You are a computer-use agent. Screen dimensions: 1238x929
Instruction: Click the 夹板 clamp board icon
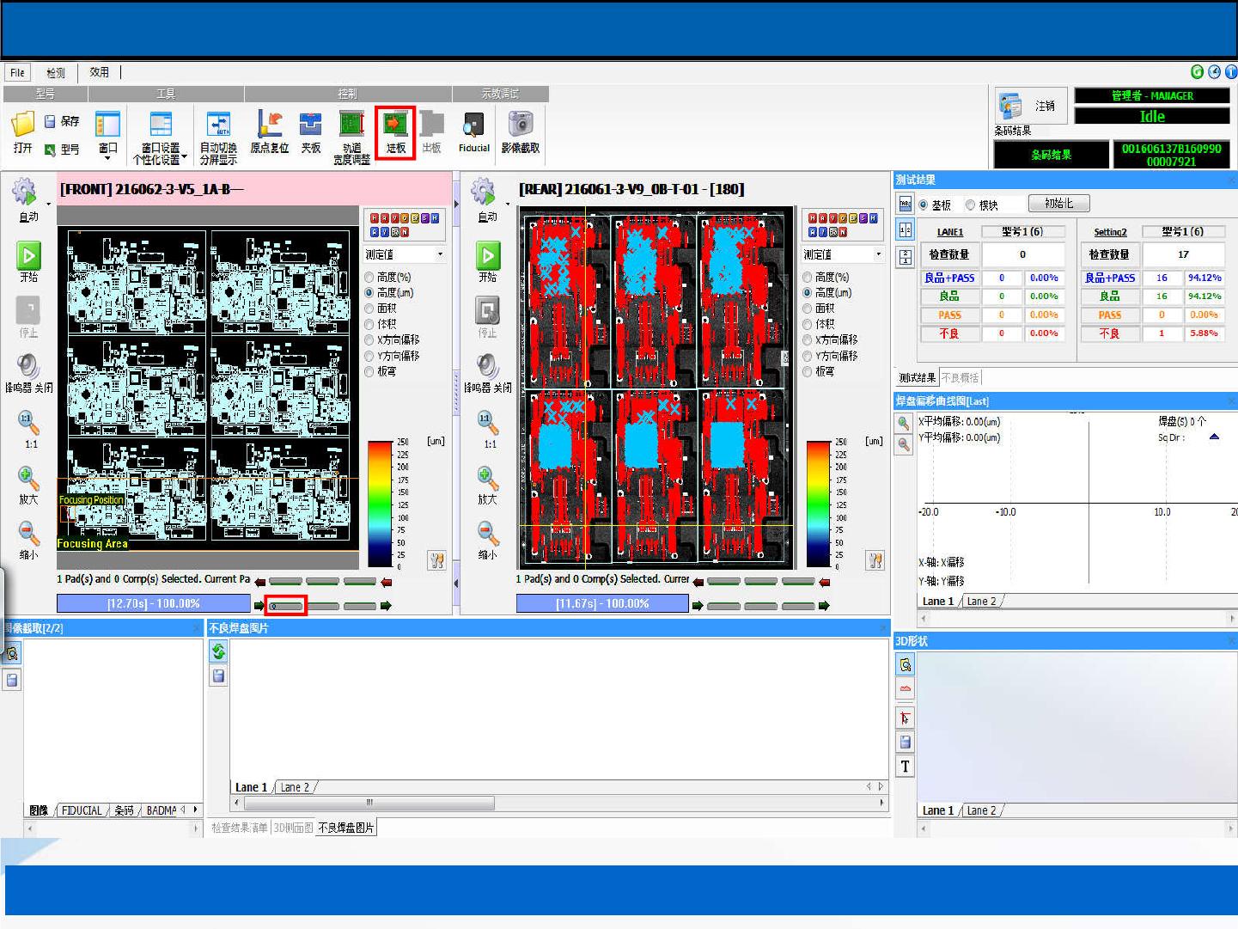click(x=310, y=125)
